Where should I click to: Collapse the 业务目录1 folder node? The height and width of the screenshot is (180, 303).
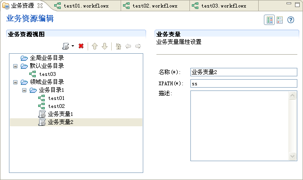pyautogui.click(x=24, y=90)
